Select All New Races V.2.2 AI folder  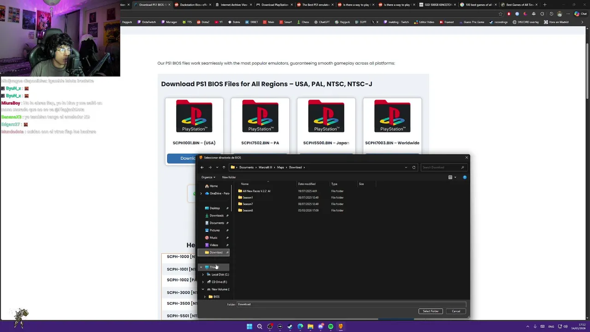click(254, 191)
